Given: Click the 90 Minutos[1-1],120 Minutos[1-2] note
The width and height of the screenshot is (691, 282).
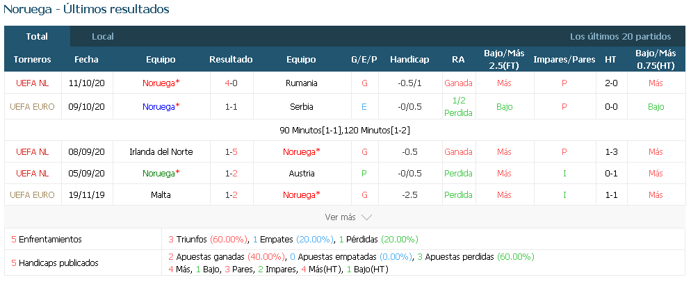Looking at the screenshot, I should tap(345, 131).
